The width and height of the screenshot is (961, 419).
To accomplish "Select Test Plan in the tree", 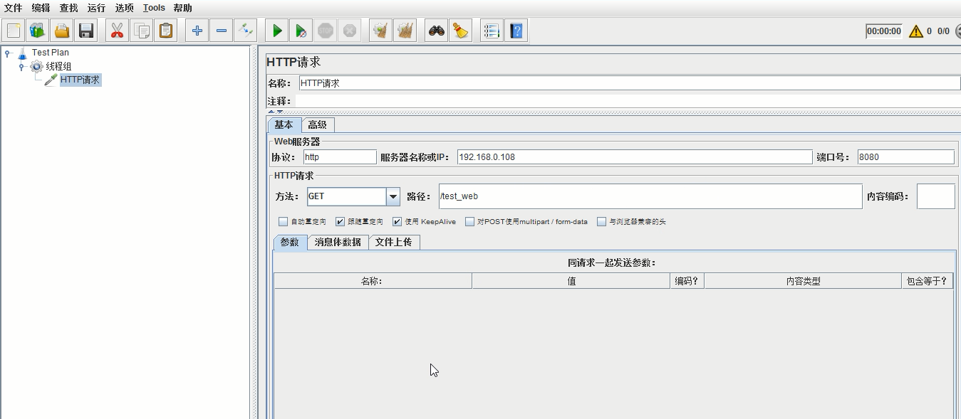I will [x=51, y=53].
